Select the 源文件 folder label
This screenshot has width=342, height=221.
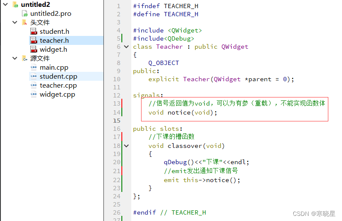click(x=40, y=58)
